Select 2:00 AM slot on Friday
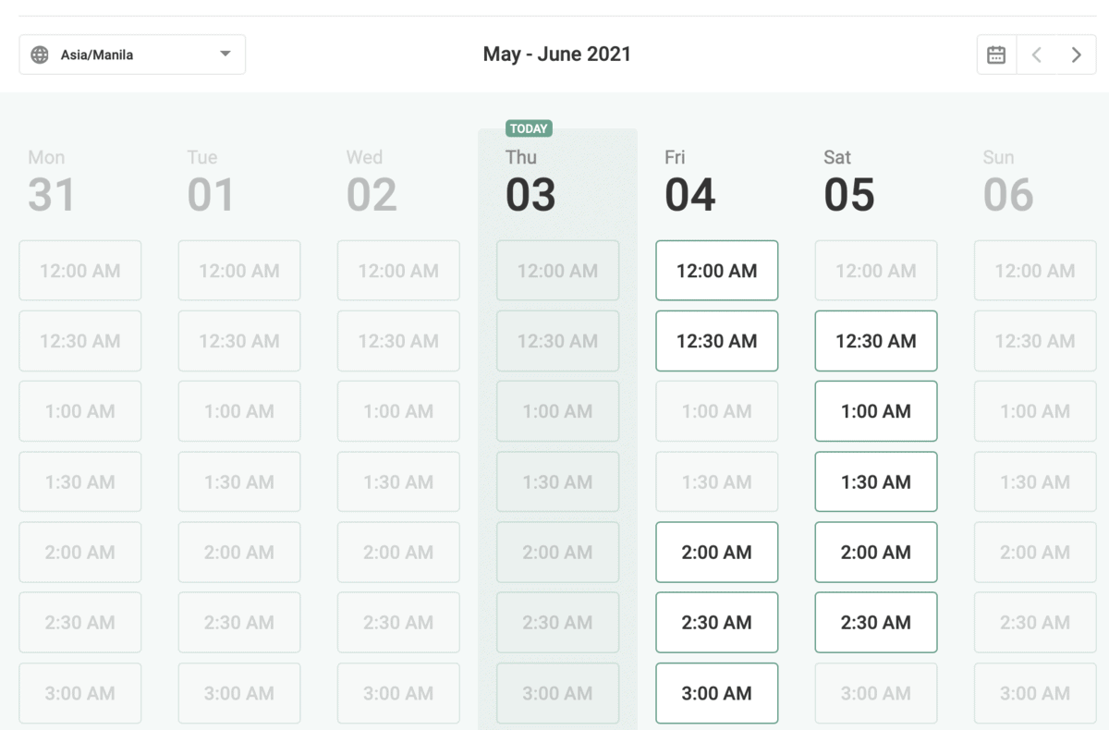Viewport: 1109px width, 730px height. (717, 552)
